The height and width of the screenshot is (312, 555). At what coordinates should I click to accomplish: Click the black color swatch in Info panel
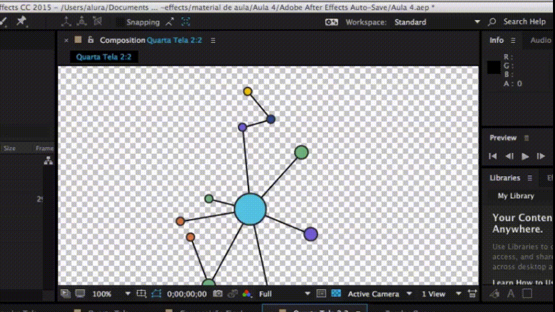click(494, 68)
